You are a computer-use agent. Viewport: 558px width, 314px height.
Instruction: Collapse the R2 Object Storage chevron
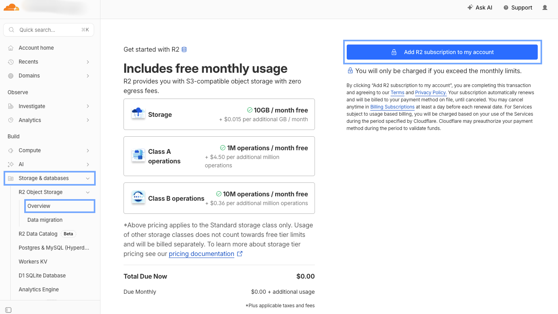click(x=88, y=192)
